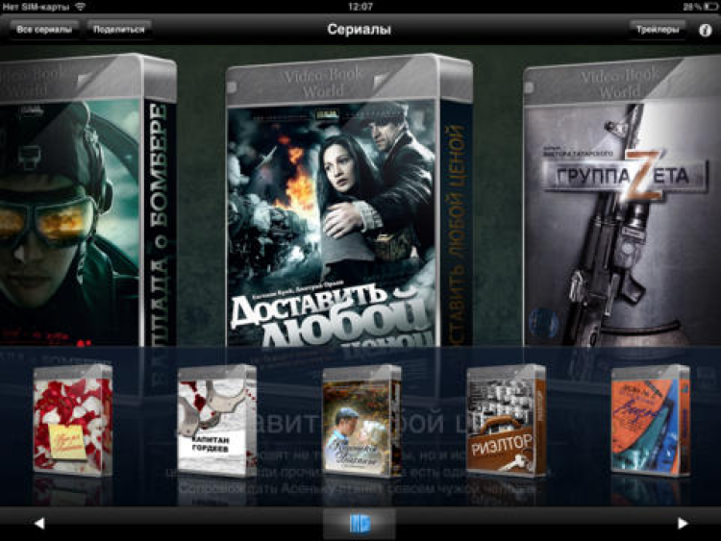The width and height of the screenshot is (721, 541).
Task: Select the "Баллада о бомбере" cover
Action: coord(88,201)
